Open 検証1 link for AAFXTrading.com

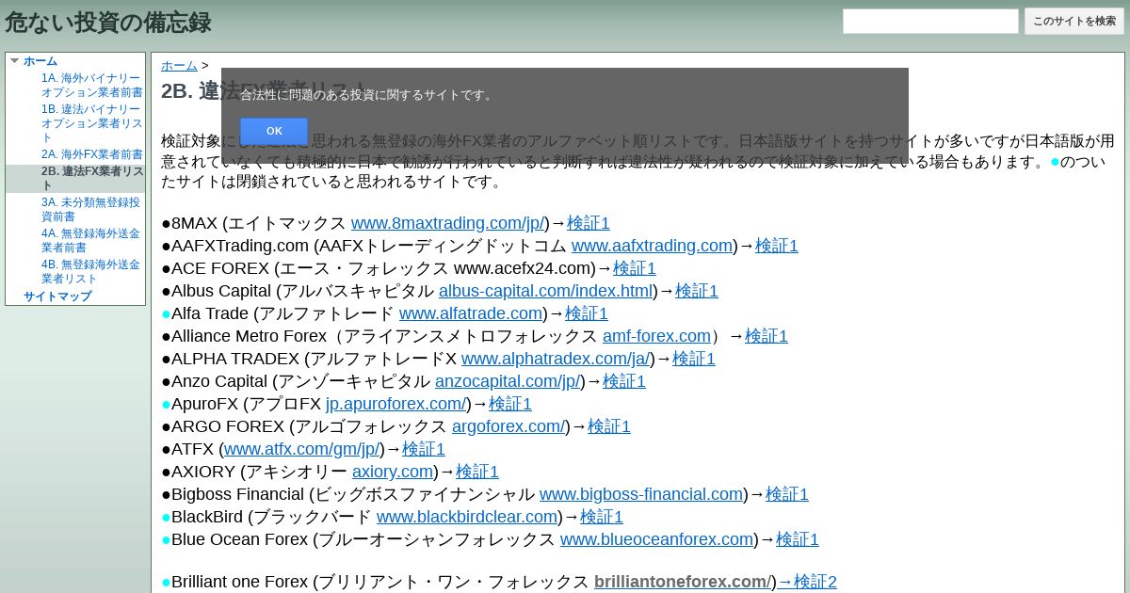[777, 246]
